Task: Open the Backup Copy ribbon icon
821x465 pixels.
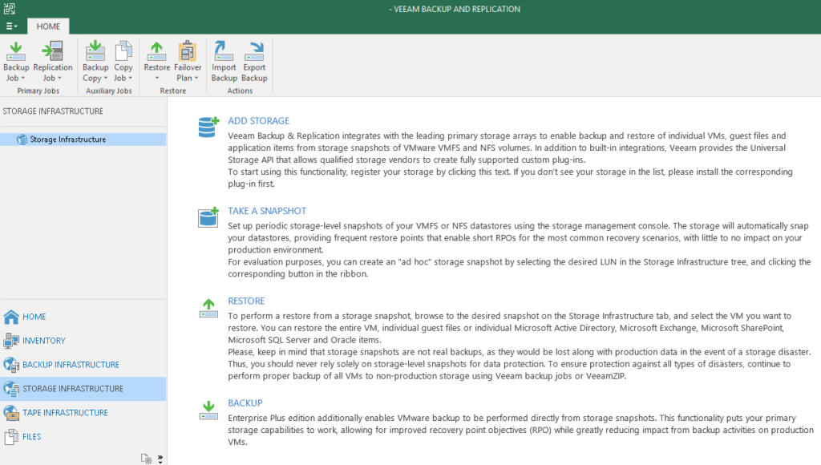Action: click(95, 53)
